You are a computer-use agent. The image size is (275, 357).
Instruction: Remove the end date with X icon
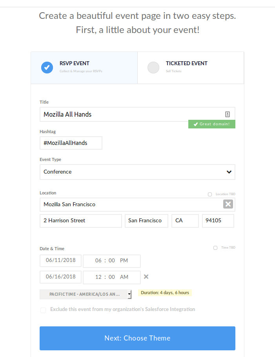[146, 276]
